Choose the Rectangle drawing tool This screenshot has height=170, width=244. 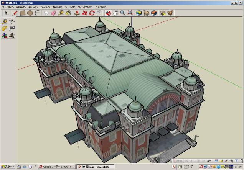click(x=23, y=13)
